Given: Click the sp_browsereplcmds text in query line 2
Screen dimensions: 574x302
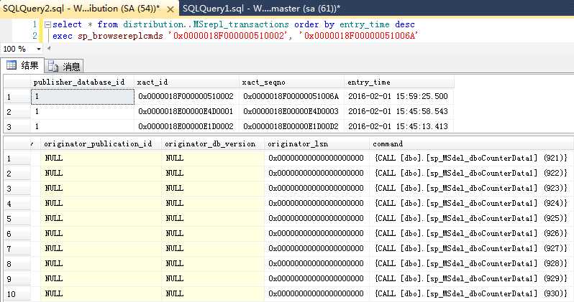Looking at the screenshot, I should point(120,36).
